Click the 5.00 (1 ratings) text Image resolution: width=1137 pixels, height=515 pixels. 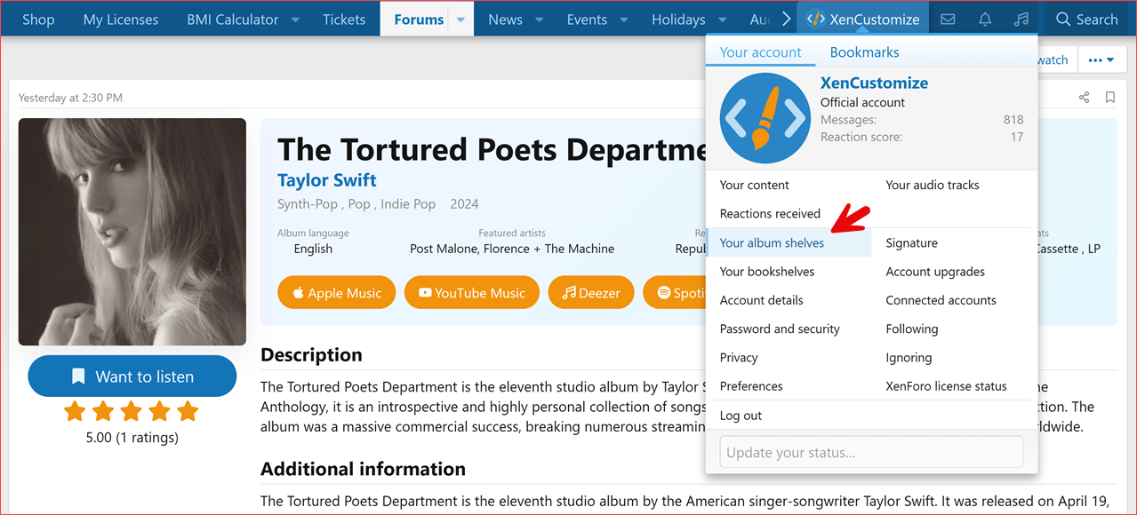click(x=132, y=437)
